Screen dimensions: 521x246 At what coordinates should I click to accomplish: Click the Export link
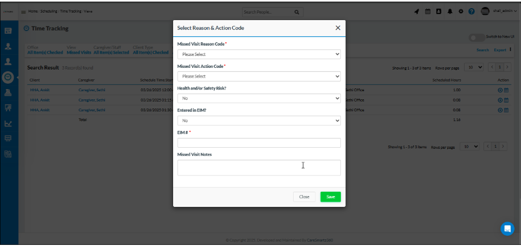(x=499, y=50)
